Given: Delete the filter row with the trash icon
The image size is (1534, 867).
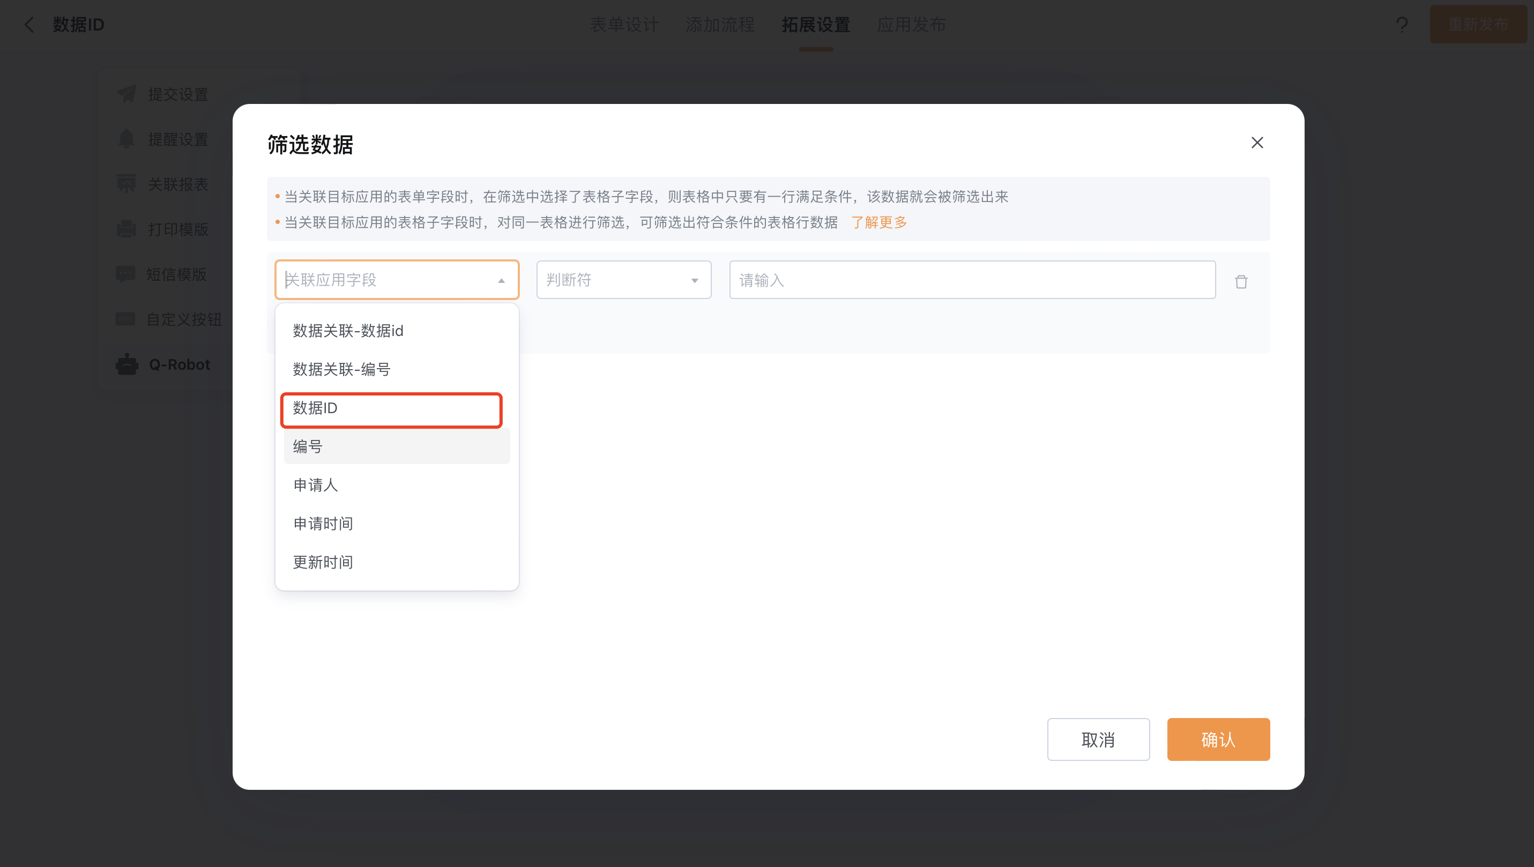Looking at the screenshot, I should point(1241,282).
